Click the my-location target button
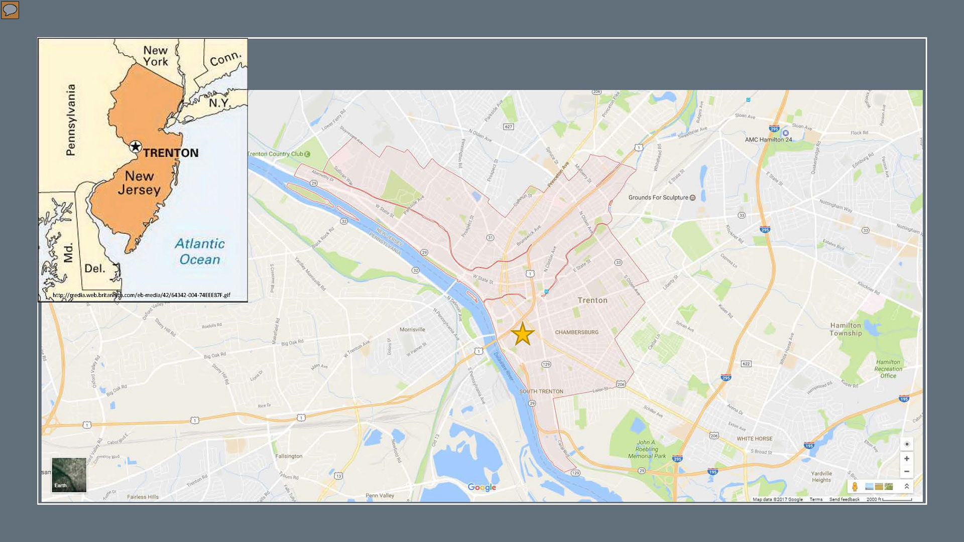 point(907,444)
